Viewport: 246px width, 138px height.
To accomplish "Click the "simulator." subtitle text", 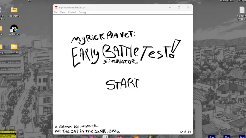I will pyautogui.click(x=121, y=61).
